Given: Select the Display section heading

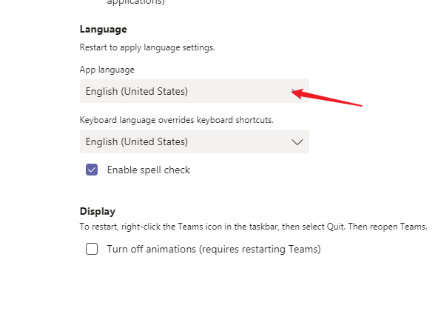Looking at the screenshot, I should coord(98,211).
